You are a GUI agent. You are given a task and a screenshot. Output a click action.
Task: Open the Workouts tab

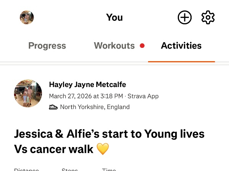click(114, 46)
